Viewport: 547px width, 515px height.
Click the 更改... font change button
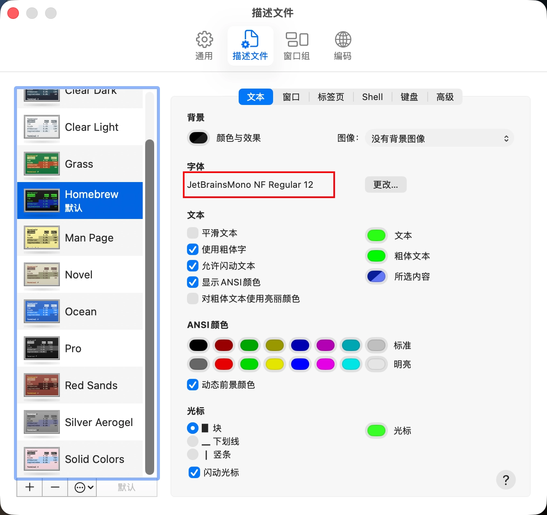pos(385,185)
